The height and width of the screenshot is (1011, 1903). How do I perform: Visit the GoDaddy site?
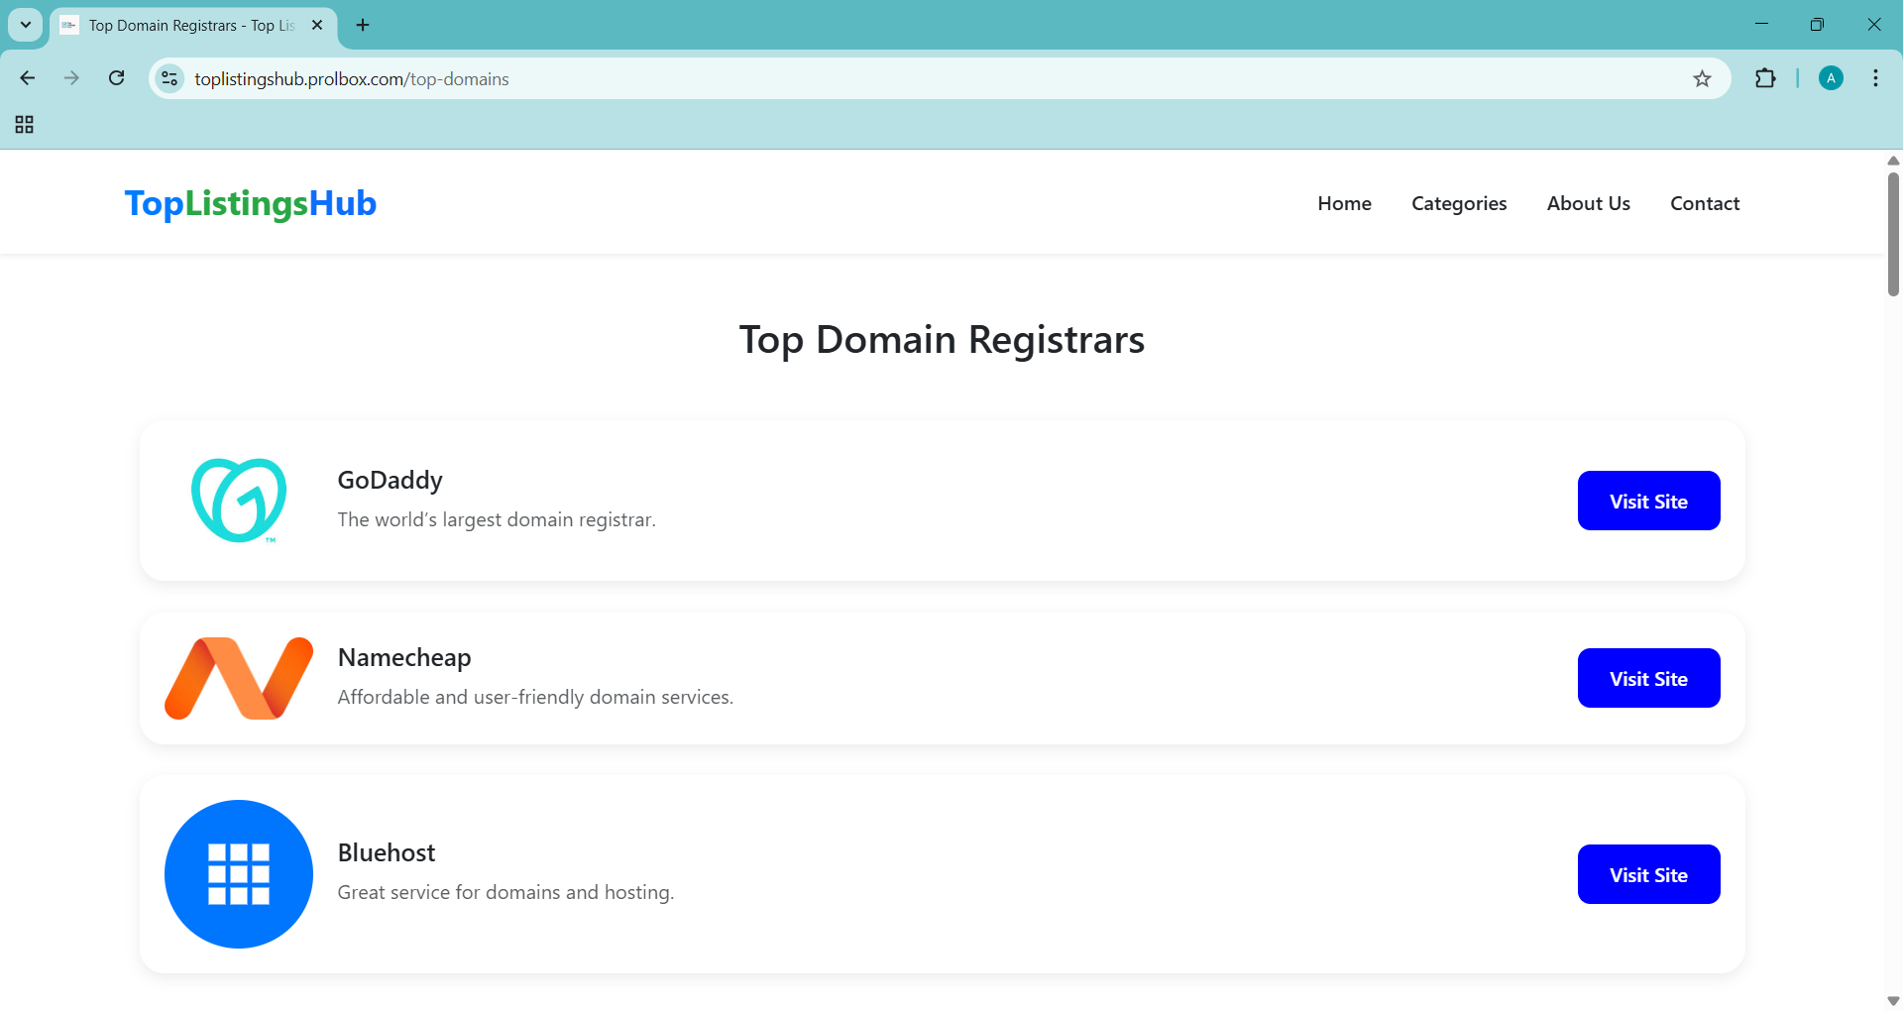[1648, 502]
